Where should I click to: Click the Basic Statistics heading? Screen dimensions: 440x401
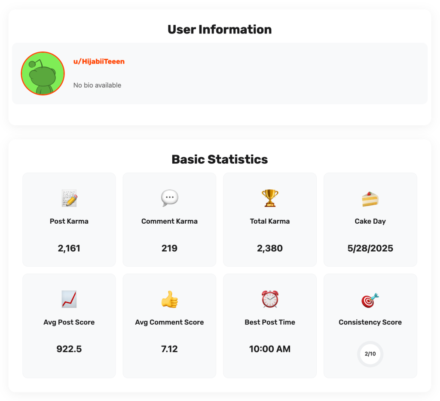pyautogui.click(x=220, y=159)
